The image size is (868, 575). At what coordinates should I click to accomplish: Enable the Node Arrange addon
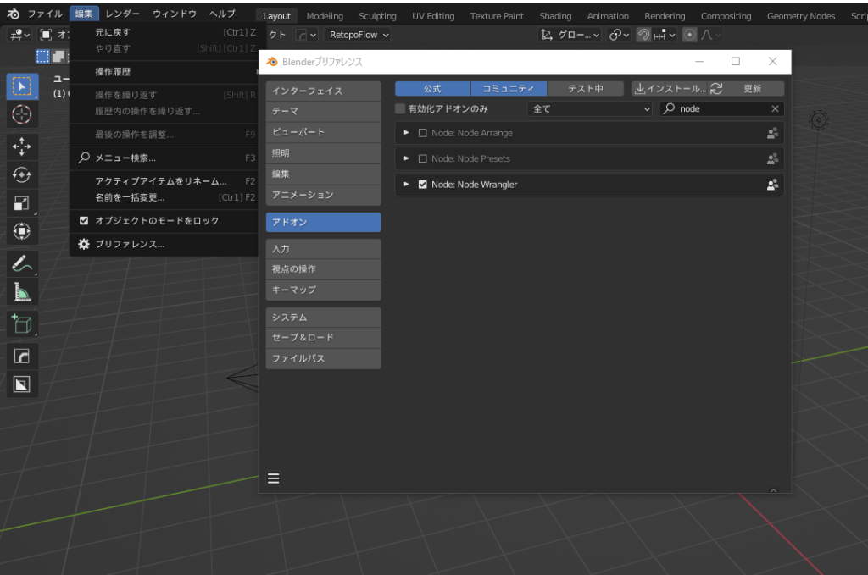pyautogui.click(x=422, y=133)
